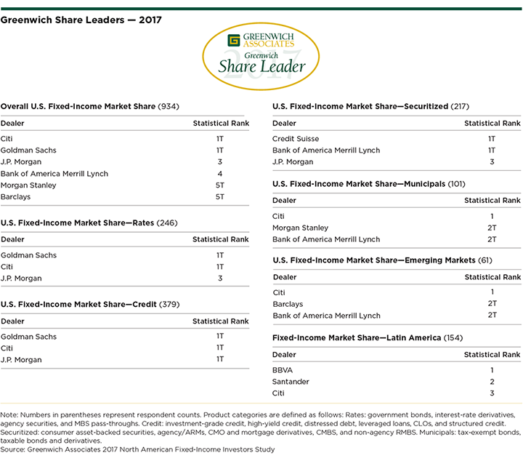
Task: Click 'Citi' in the Overall Market Share table
Action: tap(7, 139)
